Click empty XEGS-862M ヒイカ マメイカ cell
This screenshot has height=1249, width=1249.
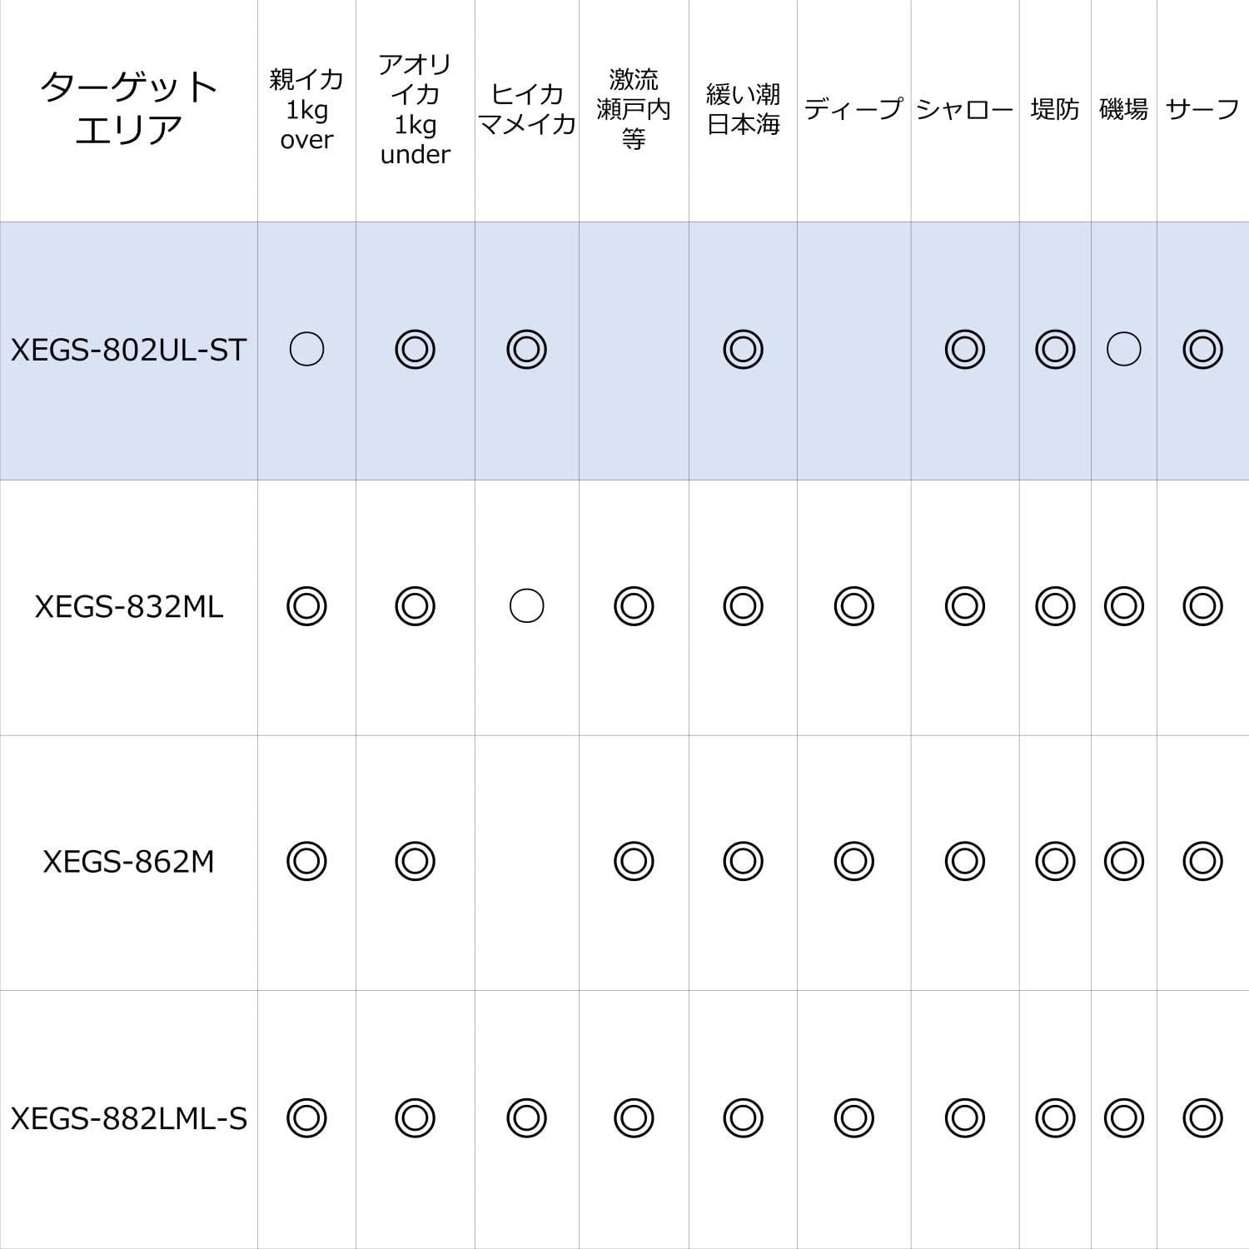(x=526, y=862)
